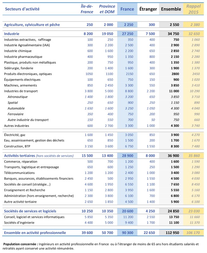The image size is (207, 253).
Task: Click the 2015 total value '106 170'
Action: pyautogui.click(x=193, y=233)
